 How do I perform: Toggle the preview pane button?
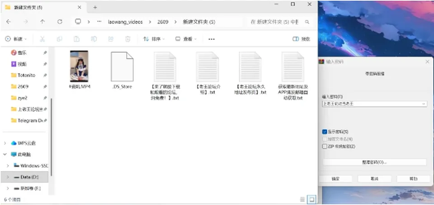[301, 39]
